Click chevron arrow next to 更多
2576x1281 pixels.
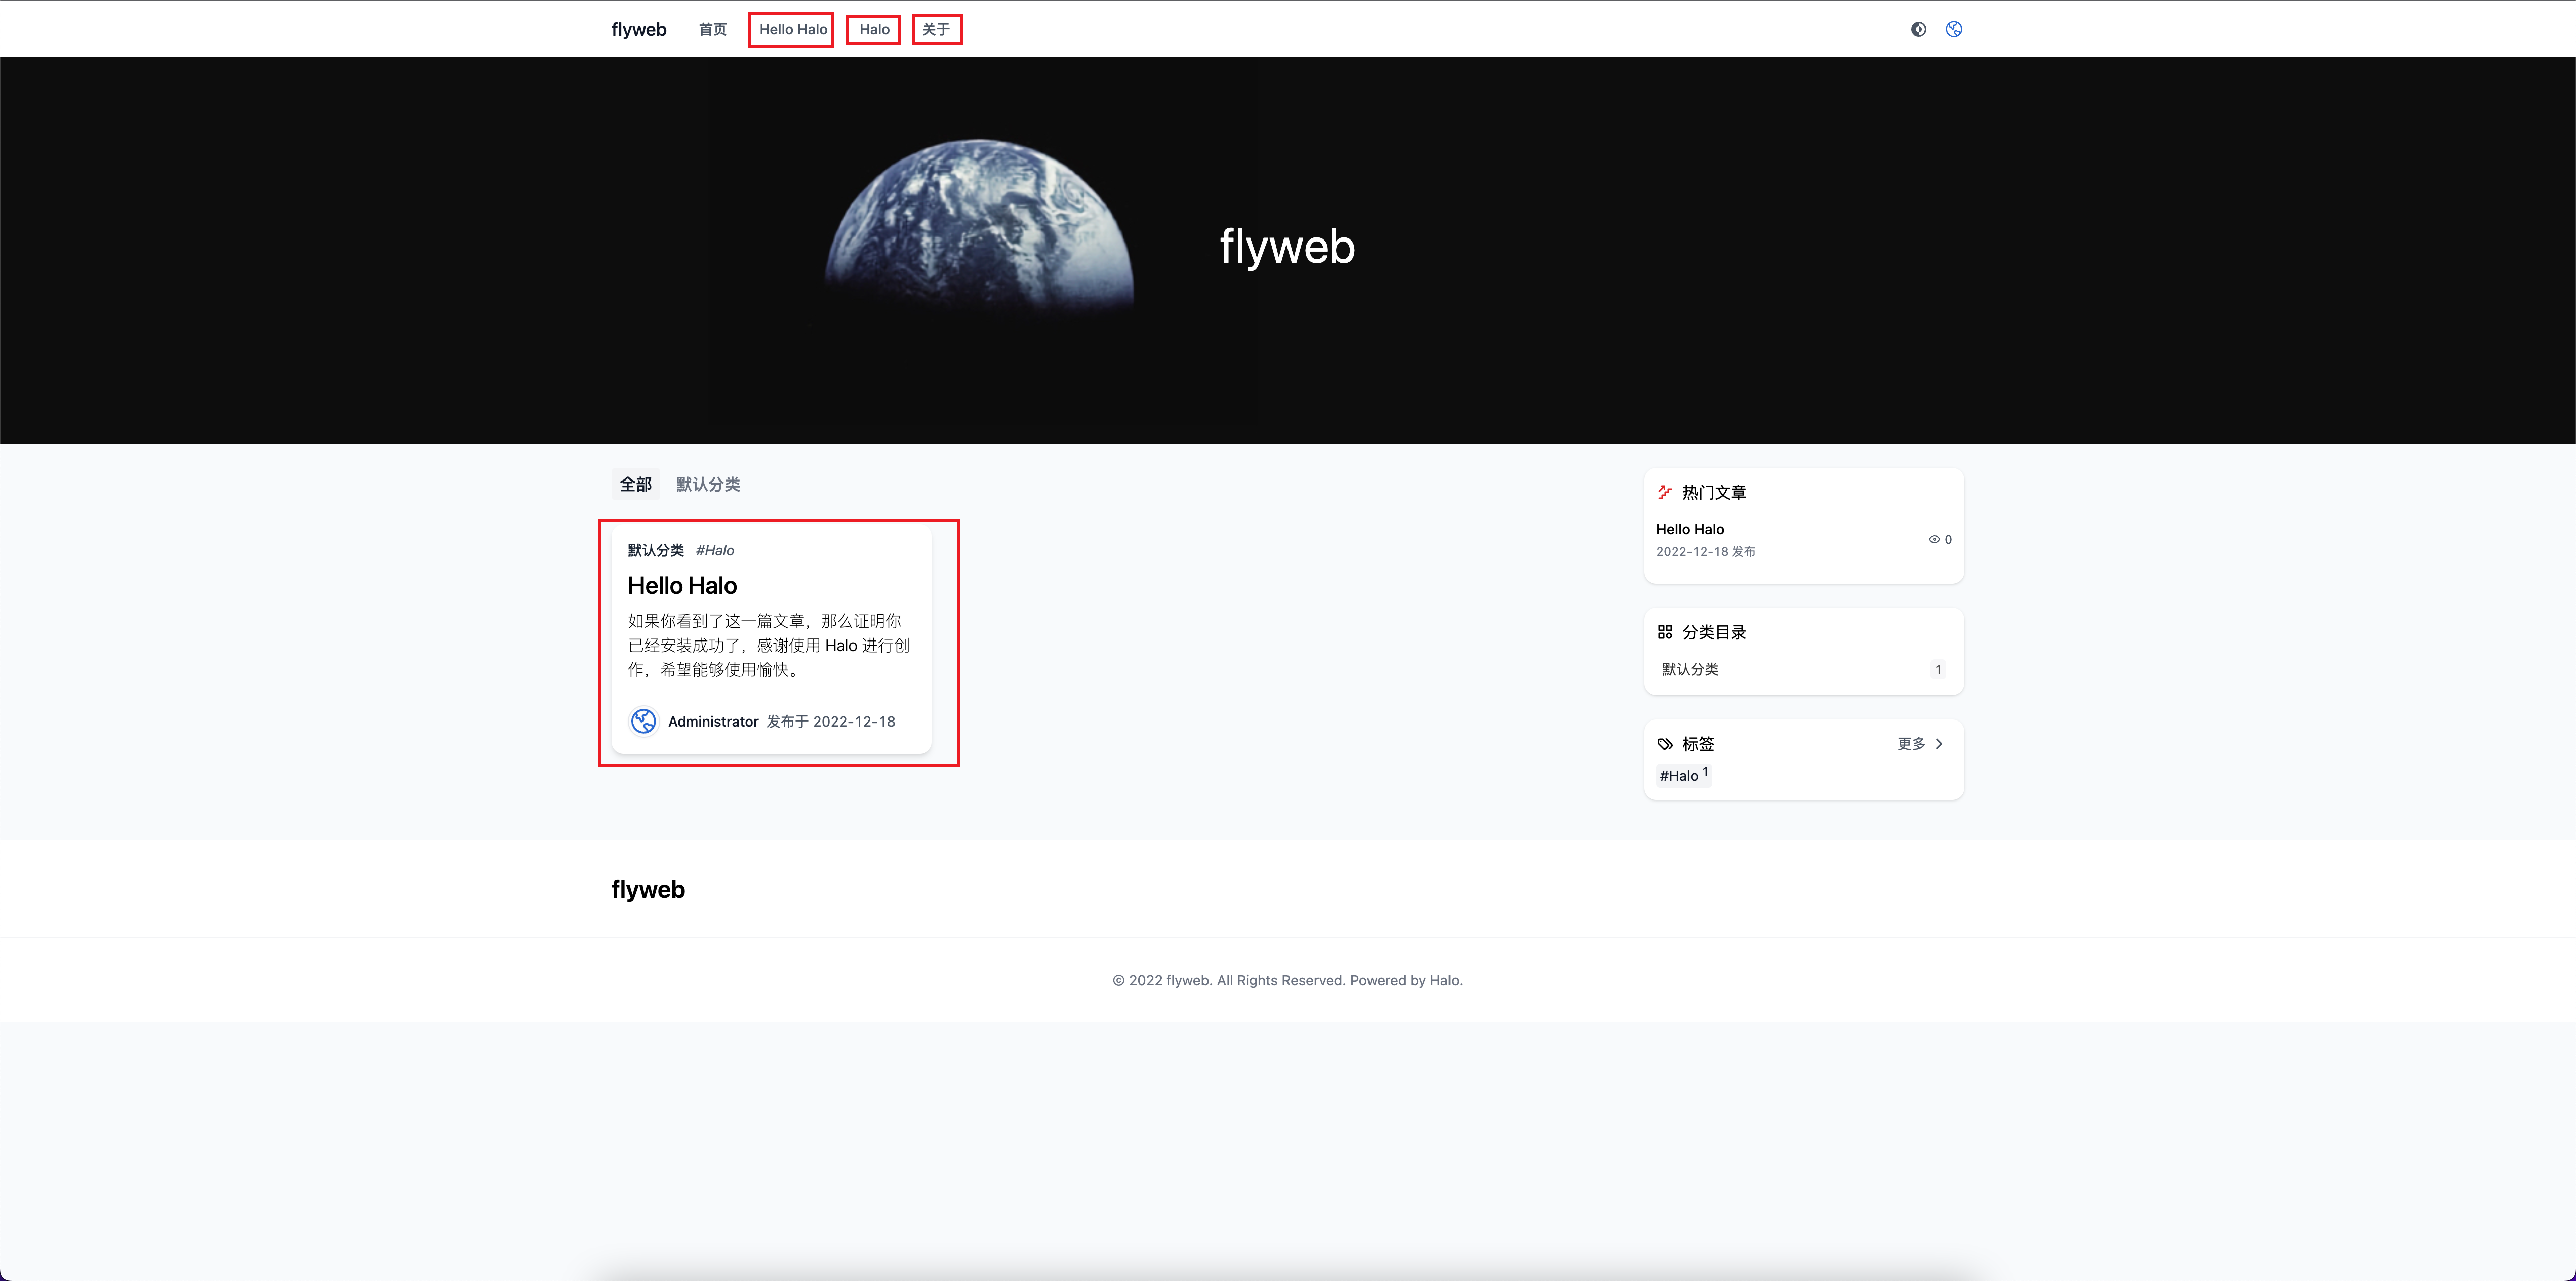point(1940,743)
